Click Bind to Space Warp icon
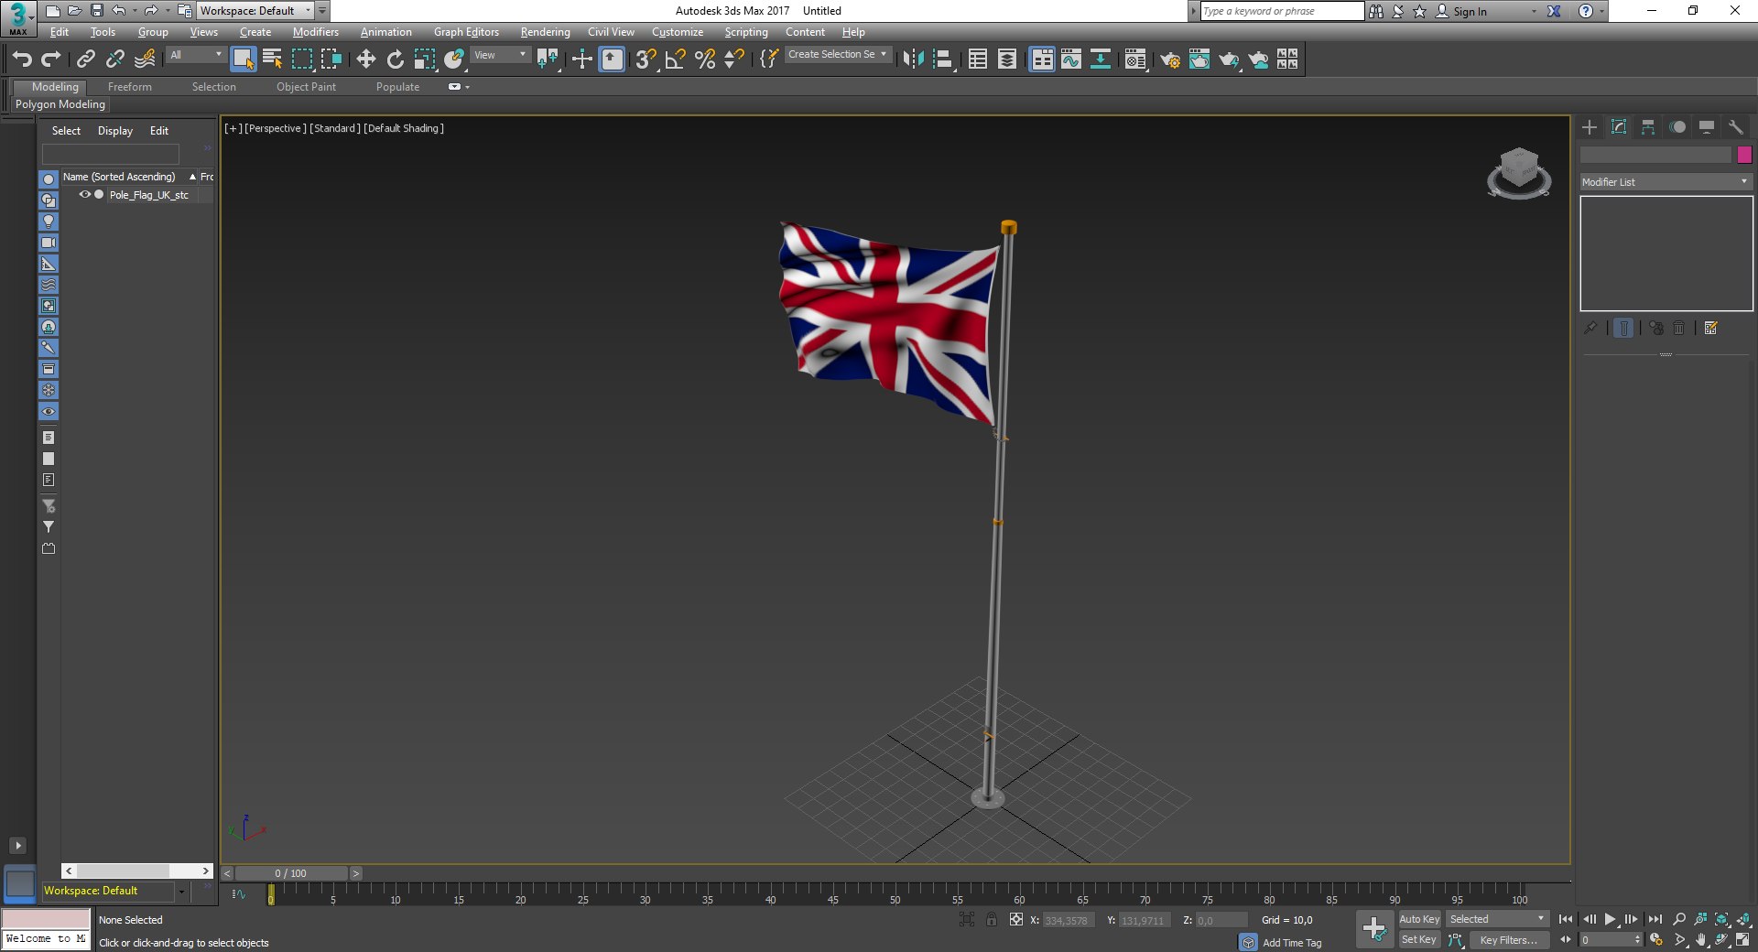The height and width of the screenshot is (952, 1758). pyautogui.click(x=145, y=59)
